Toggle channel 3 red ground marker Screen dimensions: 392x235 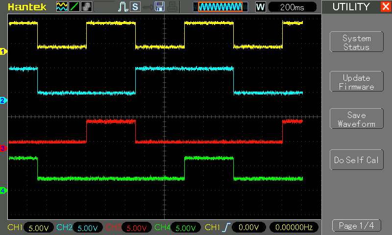coord(3,148)
